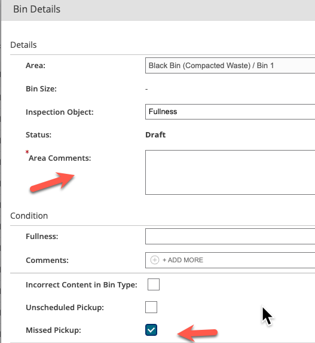Click the Details section heading
Screen dimensions: 315x343
(23, 45)
